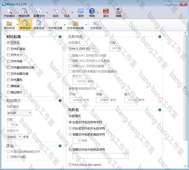
Task: Uncheck 文件名 checkbox
Action: 8,43
